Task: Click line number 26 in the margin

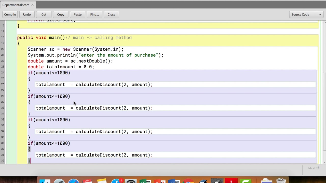Action: coord(3,84)
